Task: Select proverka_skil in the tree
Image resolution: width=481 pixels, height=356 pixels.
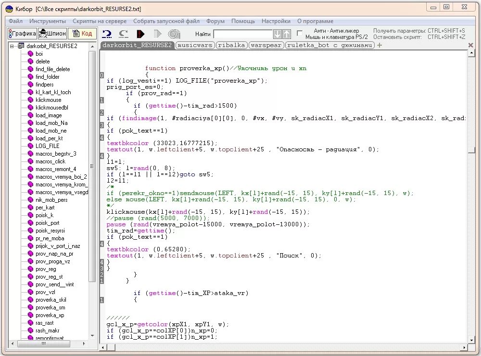Action: pyautogui.click(x=51, y=300)
